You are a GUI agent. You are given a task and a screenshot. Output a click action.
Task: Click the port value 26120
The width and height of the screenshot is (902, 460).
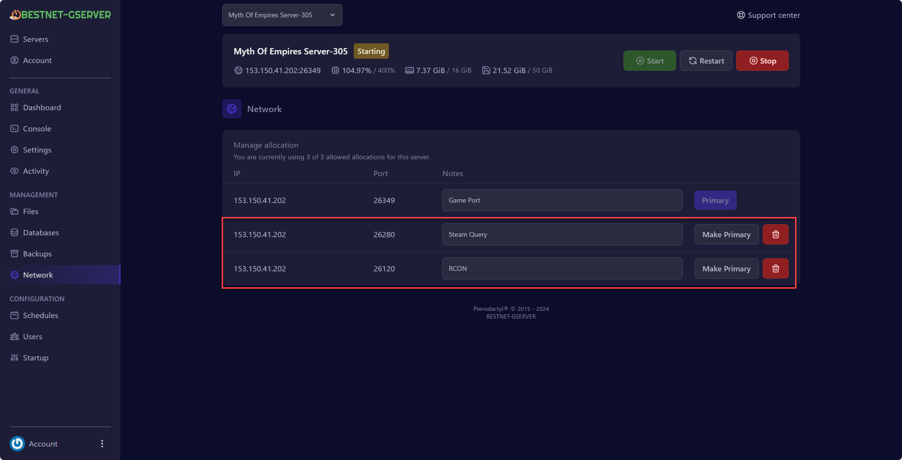pyautogui.click(x=384, y=268)
